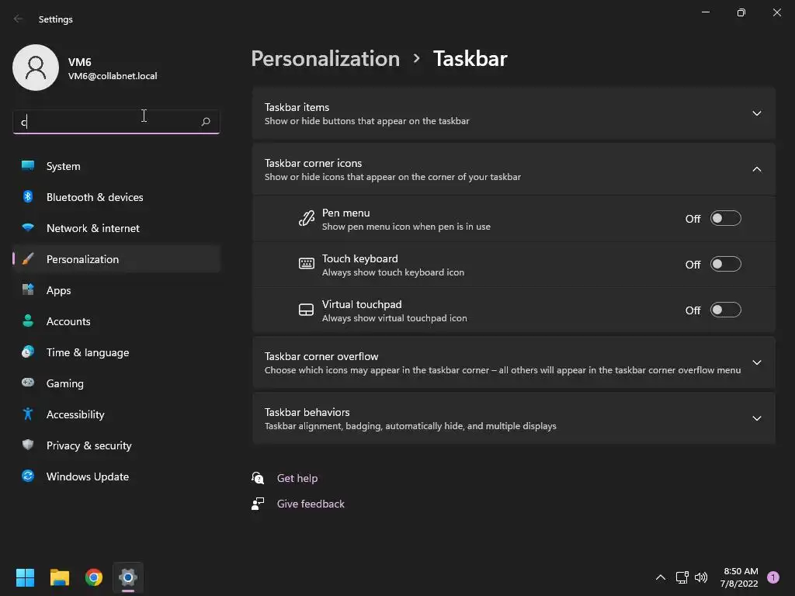Viewport: 795px width, 596px height.
Task: Toggle the Virtual touchpad switch on
Action: coord(725,310)
